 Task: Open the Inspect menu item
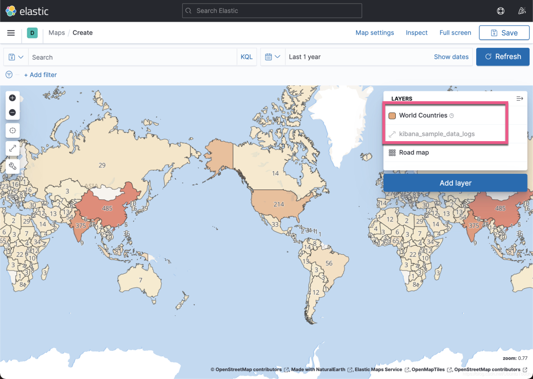[417, 33]
